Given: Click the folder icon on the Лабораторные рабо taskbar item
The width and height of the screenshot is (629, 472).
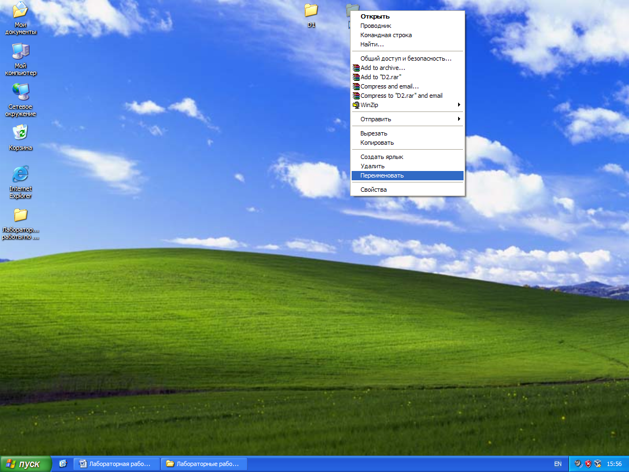Looking at the screenshot, I should tap(170, 464).
